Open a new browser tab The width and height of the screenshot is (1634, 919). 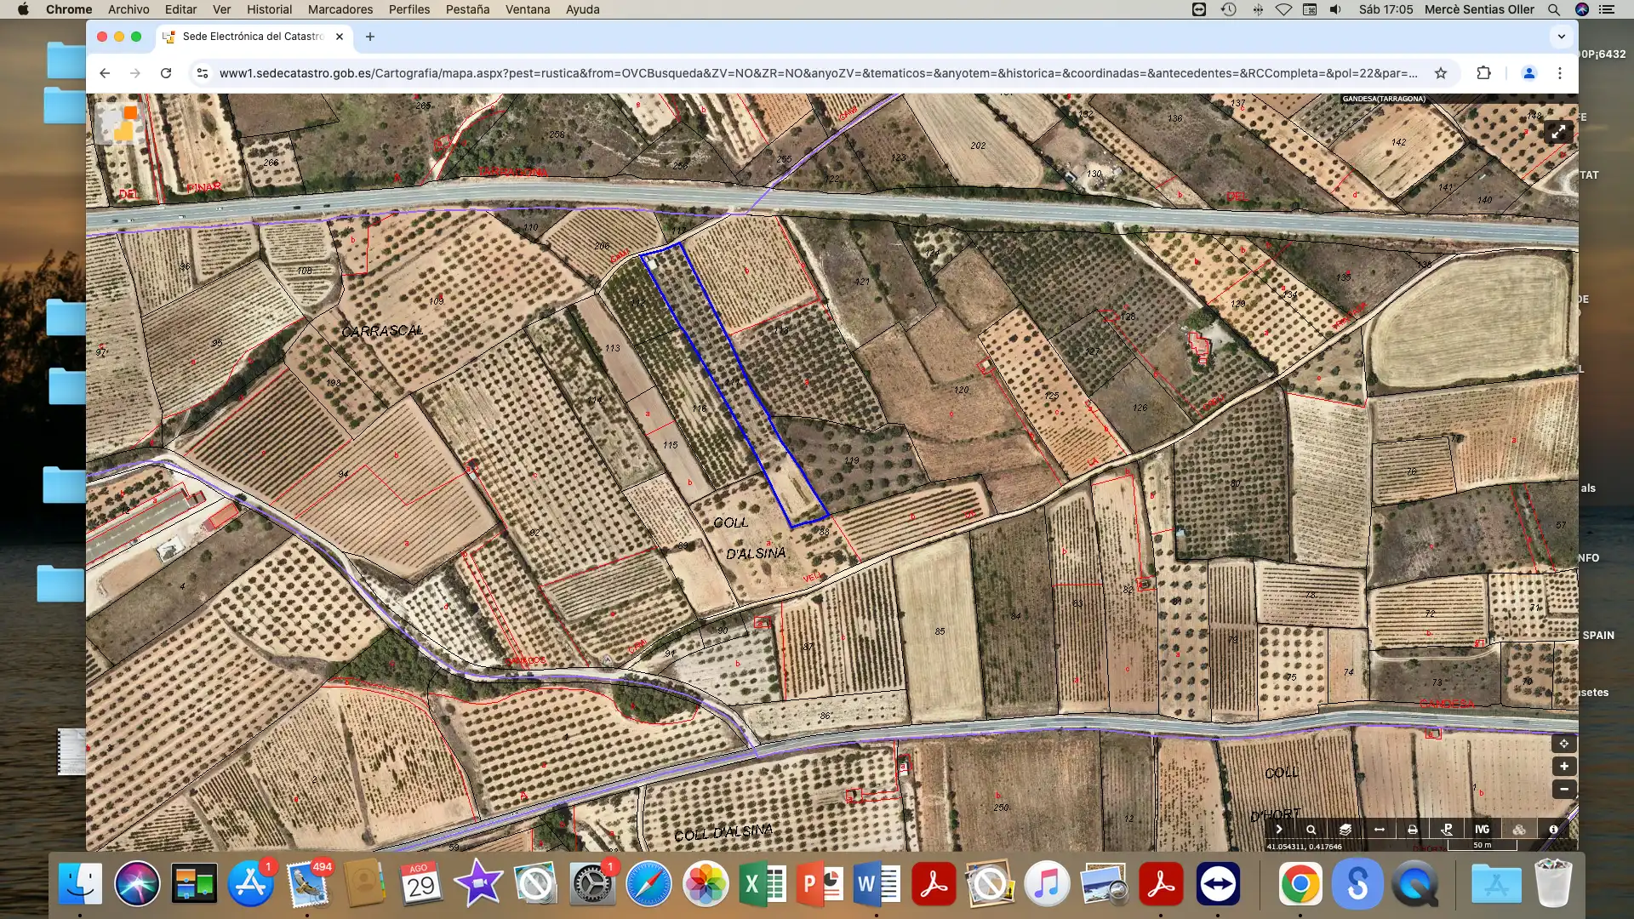370,37
